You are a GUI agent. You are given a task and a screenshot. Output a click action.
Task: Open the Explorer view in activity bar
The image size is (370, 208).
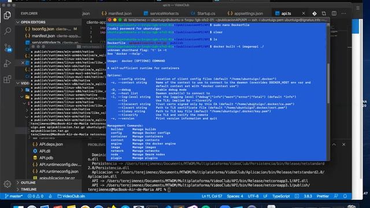(8, 16)
